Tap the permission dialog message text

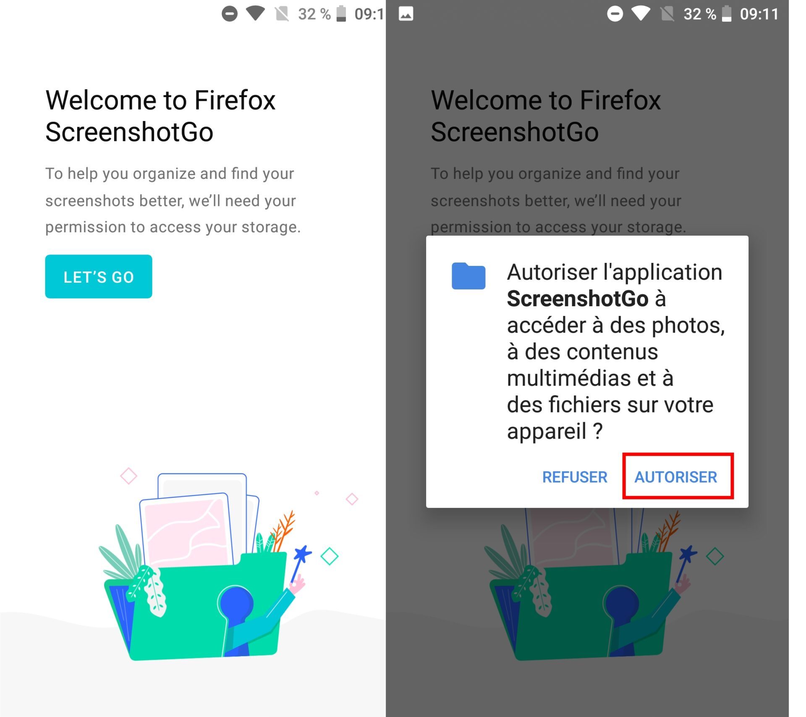point(616,352)
